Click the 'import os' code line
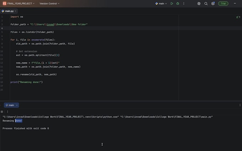242x151 pixels. [17, 17]
